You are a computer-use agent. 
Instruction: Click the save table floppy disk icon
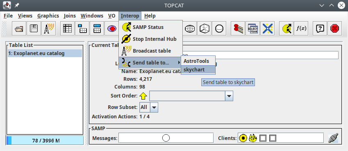tap(34, 29)
